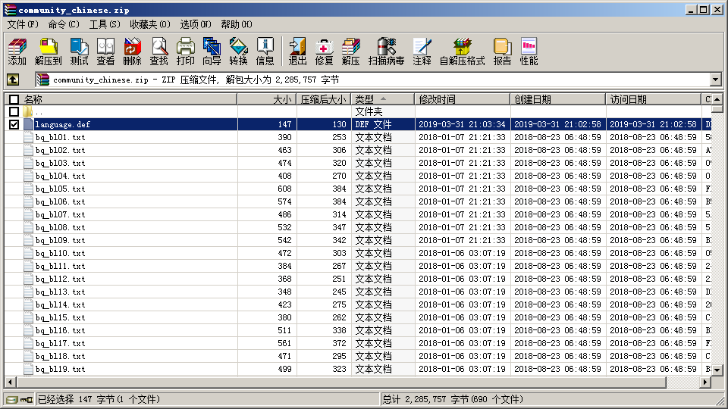Select the file bq_bl19.txt
Viewport: 728px width, 409px height.
pos(61,369)
